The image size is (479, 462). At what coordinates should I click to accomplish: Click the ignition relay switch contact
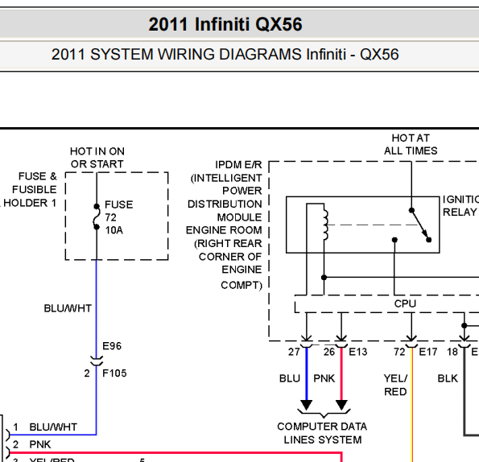(420, 225)
